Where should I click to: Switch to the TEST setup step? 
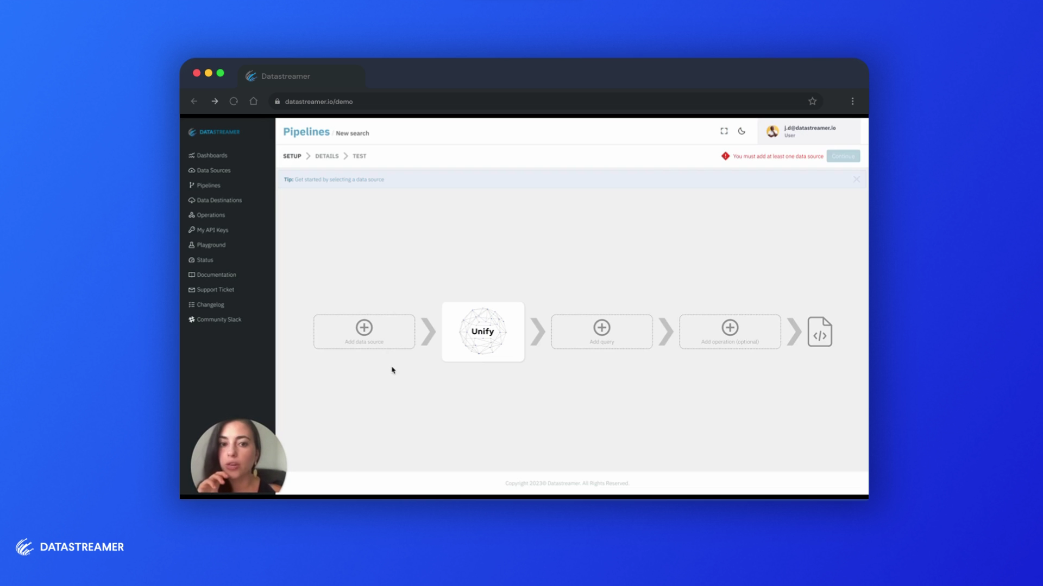pos(360,156)
